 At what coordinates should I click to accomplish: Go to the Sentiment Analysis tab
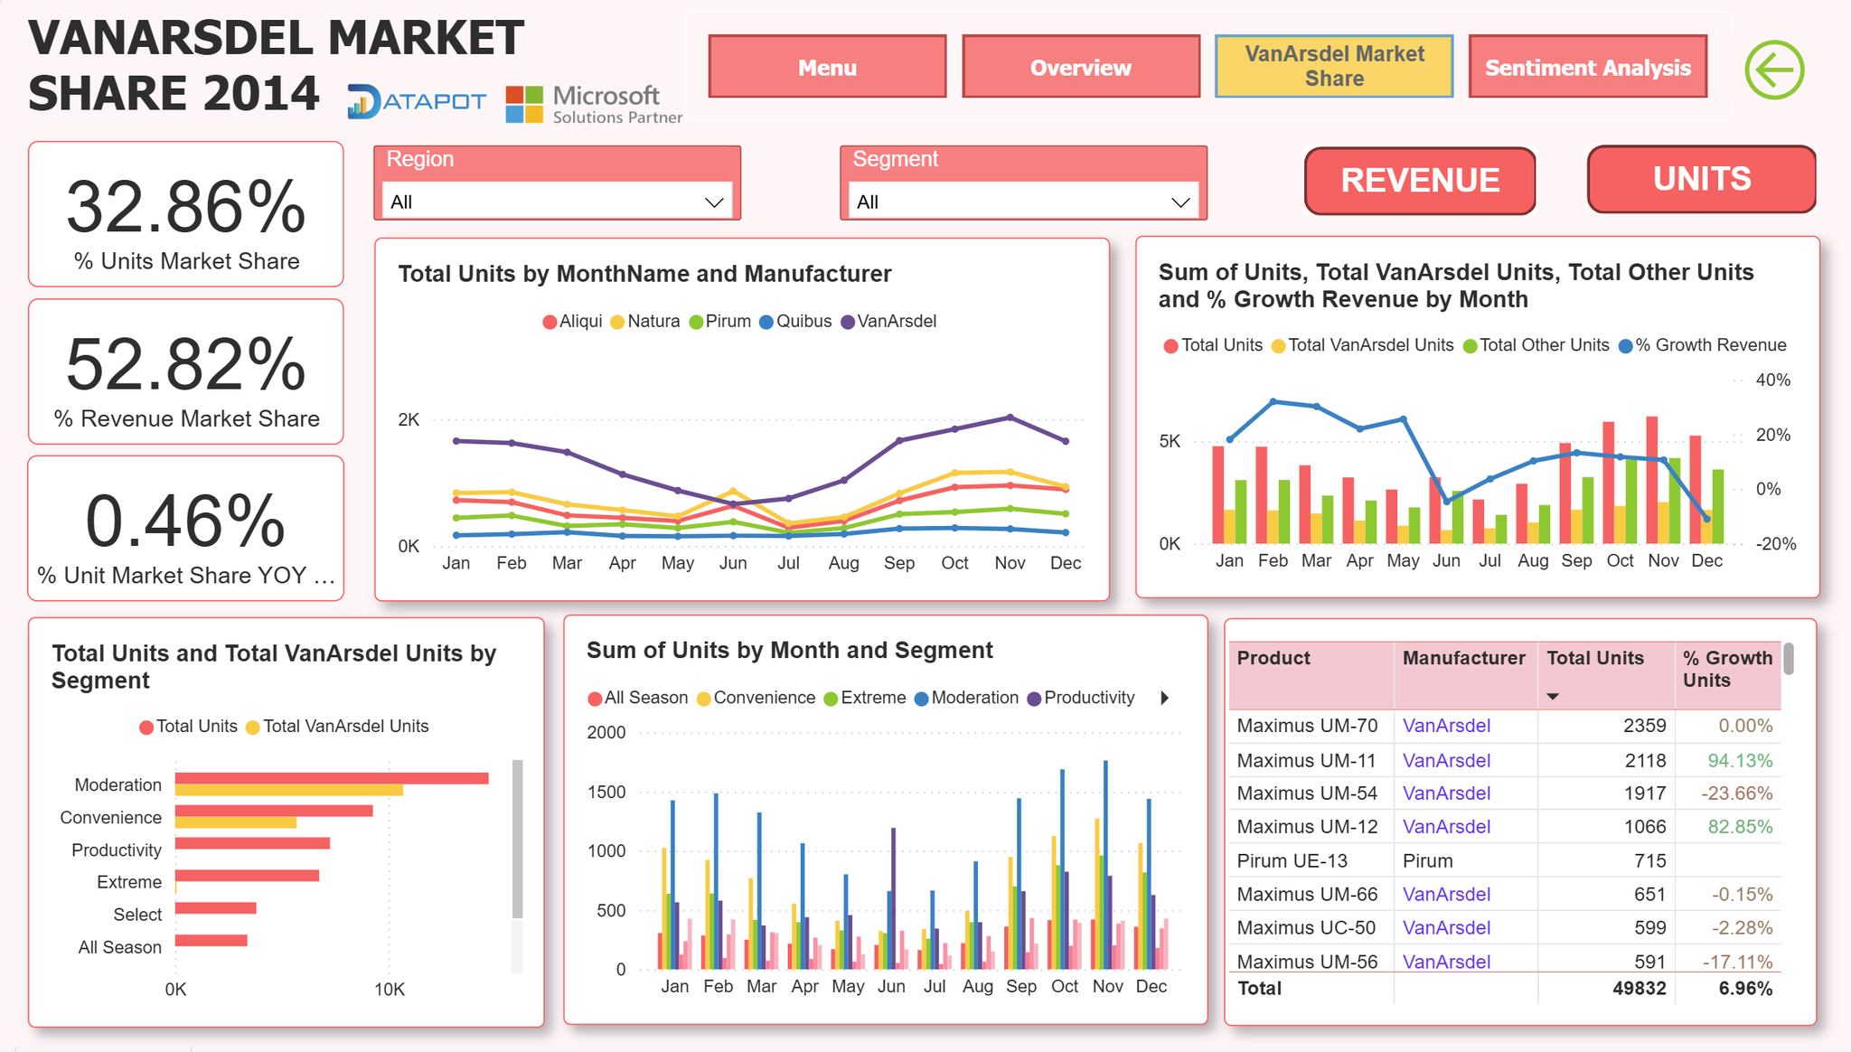point(1588,67)
